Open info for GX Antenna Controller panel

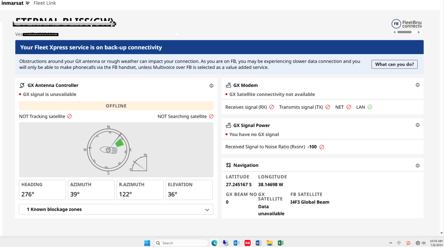(211, 86)
